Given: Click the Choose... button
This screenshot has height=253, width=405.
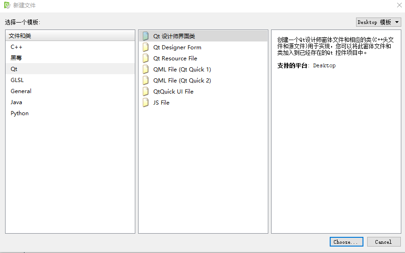Looking at the screenshot, I should (346, 241).
